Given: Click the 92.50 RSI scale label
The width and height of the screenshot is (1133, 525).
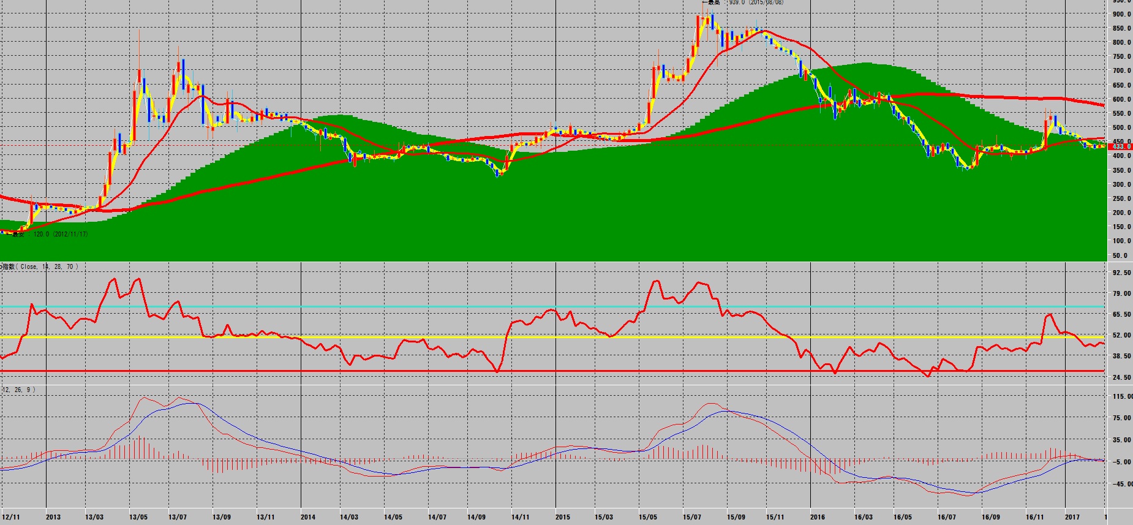Looking at the screenshot, I should 1121,273.
